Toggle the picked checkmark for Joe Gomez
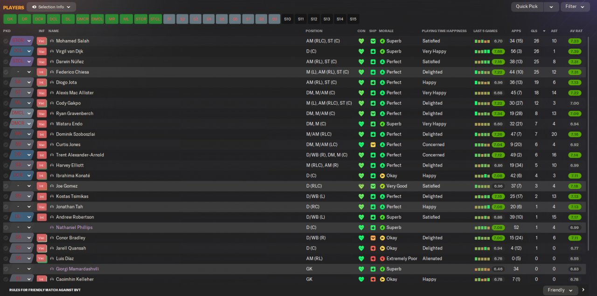597x296 pixels. (6, 186)
